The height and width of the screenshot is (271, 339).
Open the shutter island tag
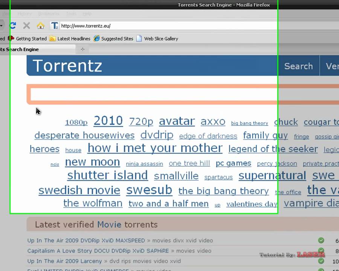[108, 175]
